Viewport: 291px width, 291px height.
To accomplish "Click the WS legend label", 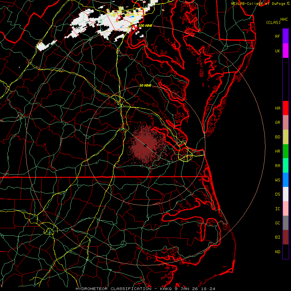I will coord(277,180).
